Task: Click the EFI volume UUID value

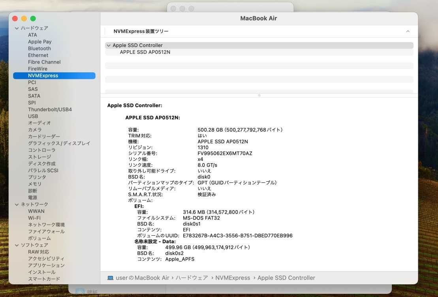Action: 237,236
